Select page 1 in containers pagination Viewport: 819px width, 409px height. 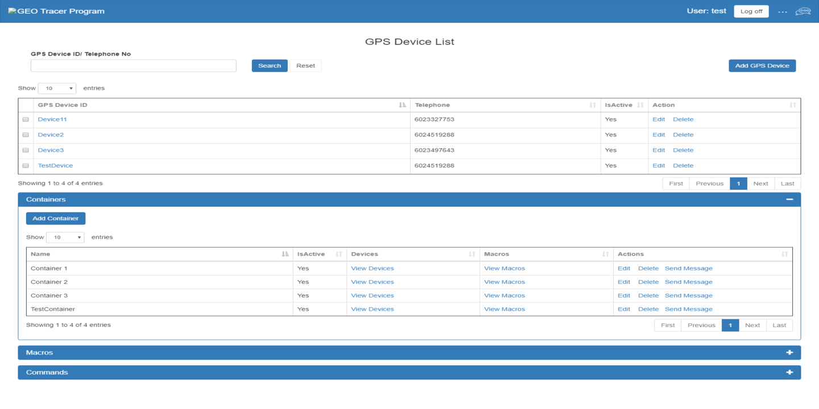click(x=730, y=325)
